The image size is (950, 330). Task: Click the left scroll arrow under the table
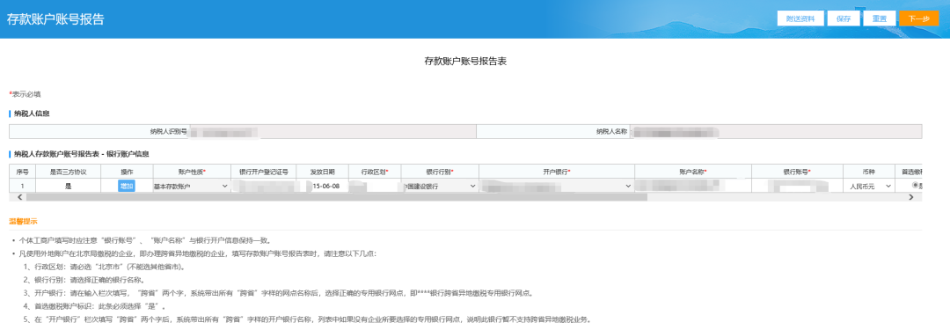[x=20, y=197]
